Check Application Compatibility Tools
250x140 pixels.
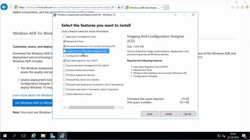(x=64, y=37)
